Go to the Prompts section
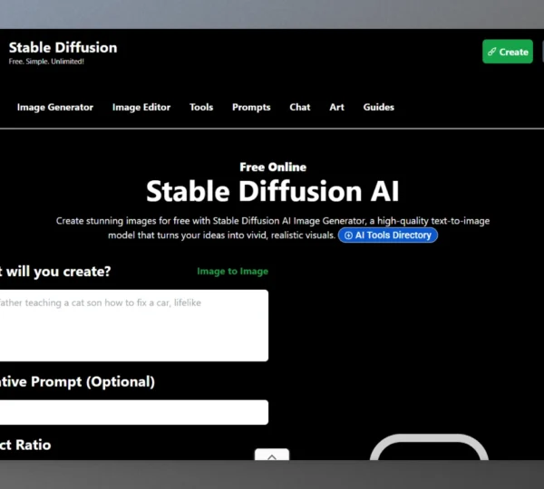This screenshot has width=544, height=489. pos(251,107)
